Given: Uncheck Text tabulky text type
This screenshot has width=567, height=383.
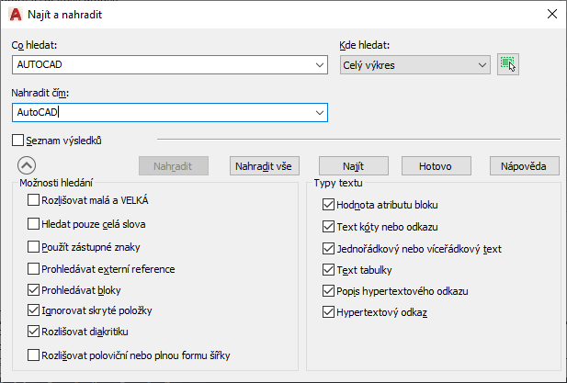Looking at the screenshot, I should tap(328, 270).
